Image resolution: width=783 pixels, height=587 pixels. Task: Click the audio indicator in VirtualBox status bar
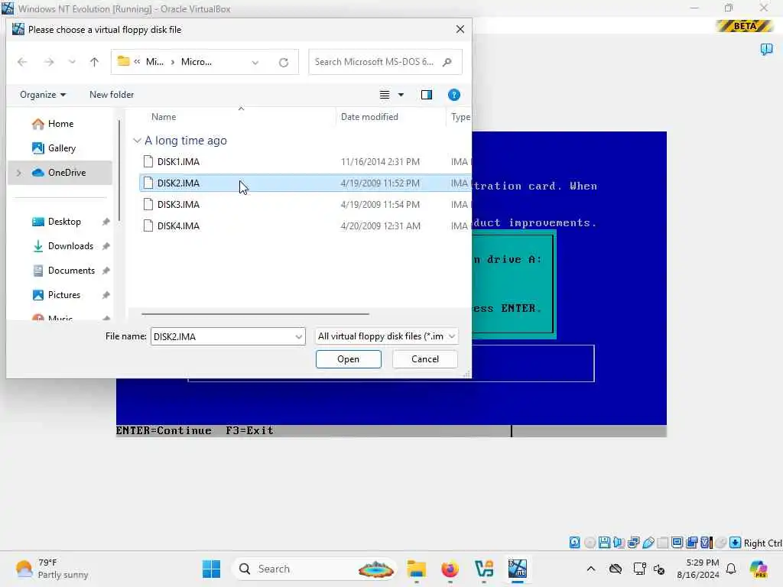[x=619, y=543]
